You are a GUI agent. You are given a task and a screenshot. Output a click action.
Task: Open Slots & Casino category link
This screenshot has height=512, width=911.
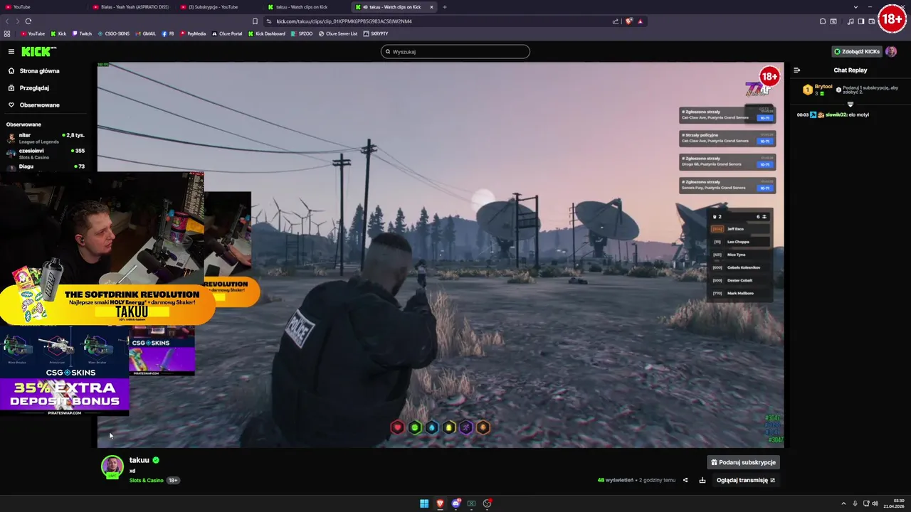point(147,480)
